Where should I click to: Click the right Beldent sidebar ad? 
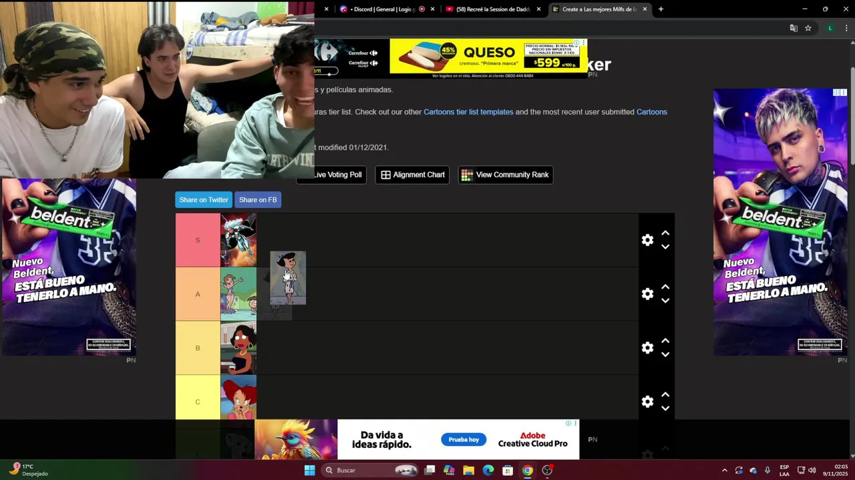(780, 222)
